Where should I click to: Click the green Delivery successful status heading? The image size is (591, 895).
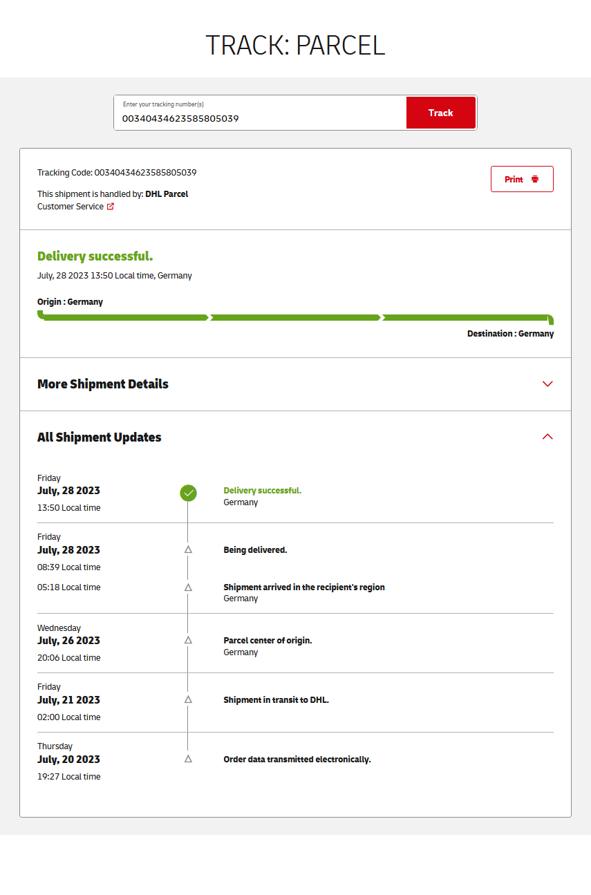(95, 256)
